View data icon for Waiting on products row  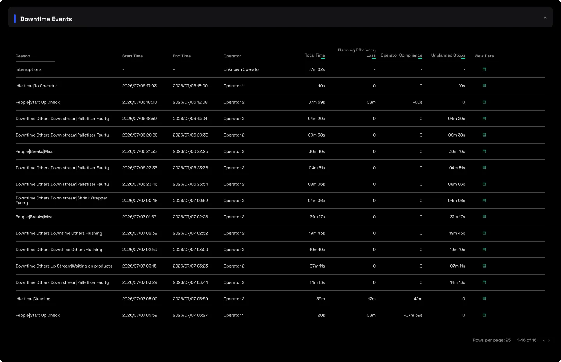pos(484,266)
